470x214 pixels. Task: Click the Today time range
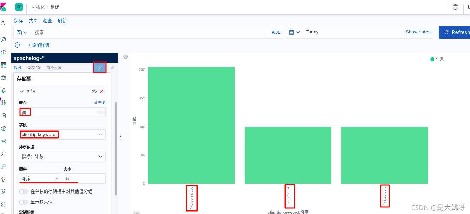coord(312,32)
